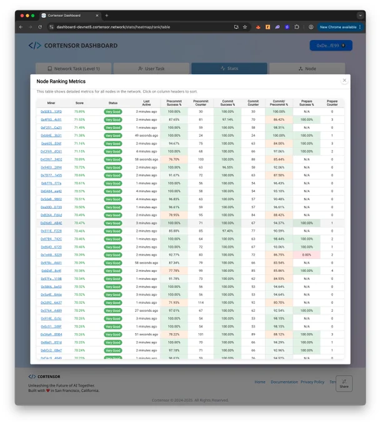Screen dimensions: 381x425
Task: Open the miner link with score 70.29%
Action: click(51, 311)
